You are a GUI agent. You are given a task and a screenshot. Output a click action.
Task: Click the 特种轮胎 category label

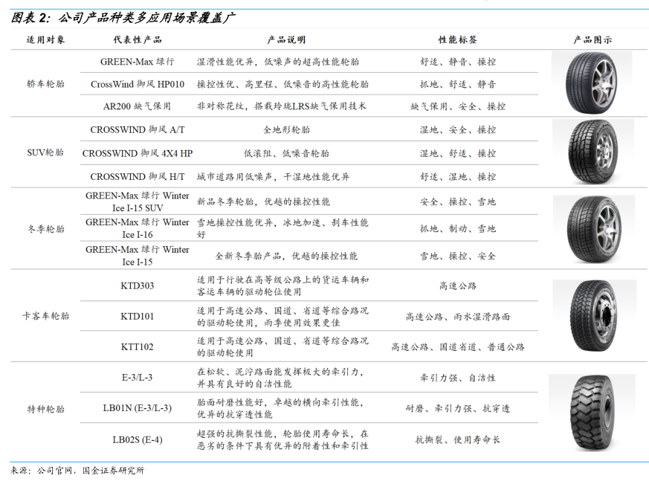tap(45, 409)
